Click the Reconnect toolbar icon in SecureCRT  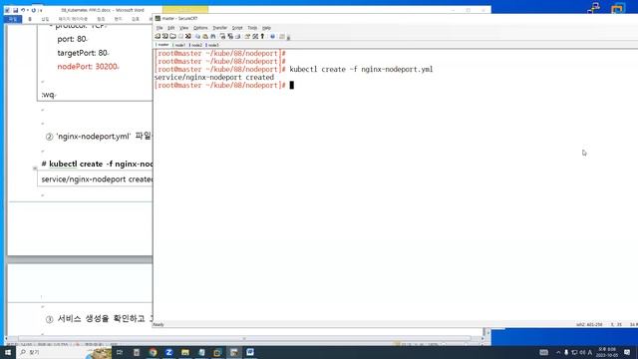click(180, 36)
